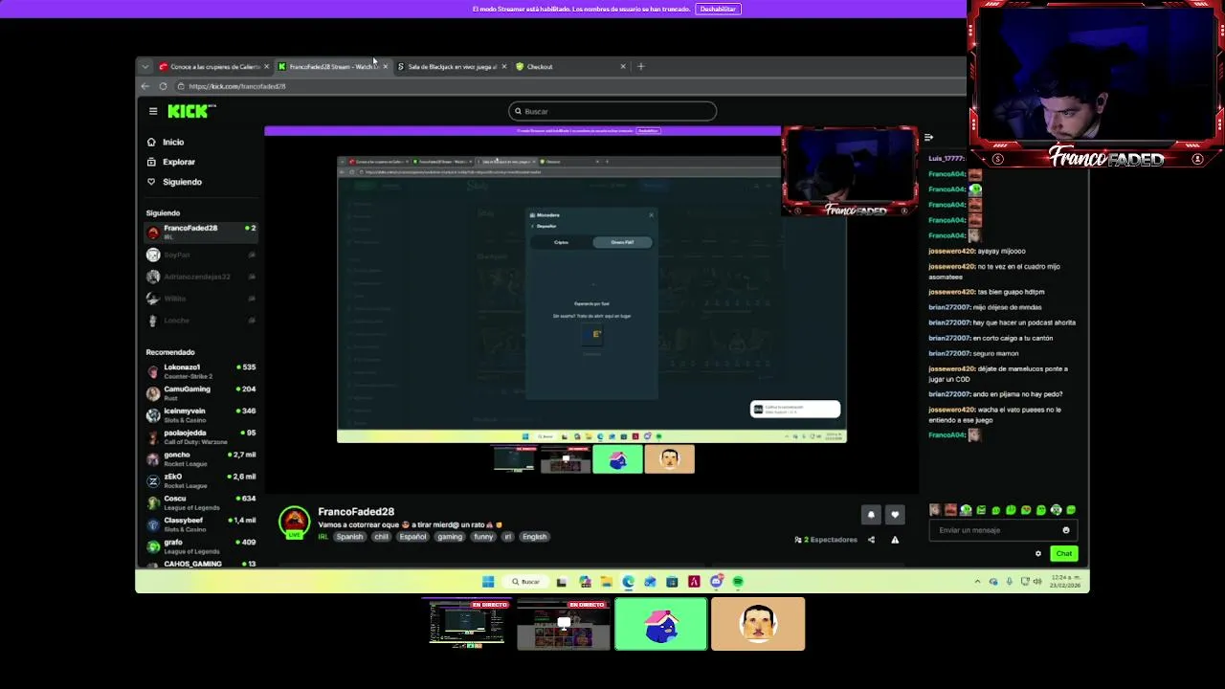This screenshot has height=689, width=1225.
Task: Click the Enviar un mensaje chat field
Action: point(995,530)
